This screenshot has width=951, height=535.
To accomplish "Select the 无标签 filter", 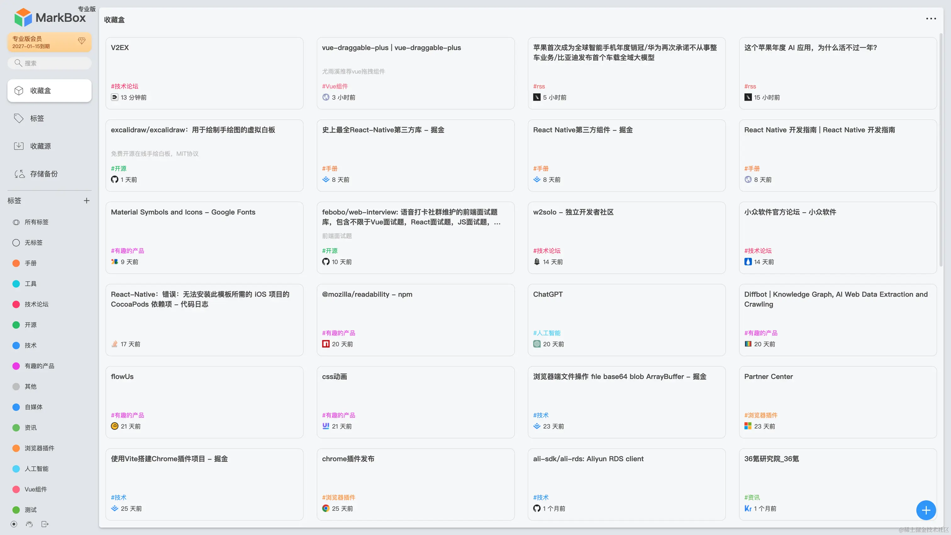I will coord(33,242).
